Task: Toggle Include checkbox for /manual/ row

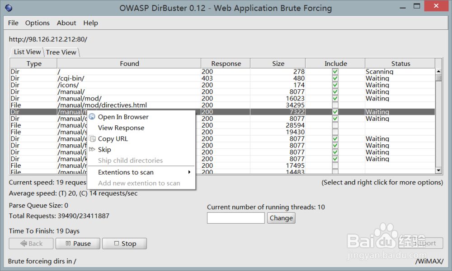Action: click(335, 92)
